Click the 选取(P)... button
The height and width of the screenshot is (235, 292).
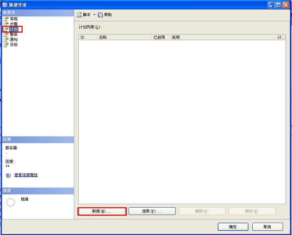[152, 211]
